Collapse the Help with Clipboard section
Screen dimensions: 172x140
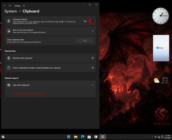[93, 85]
